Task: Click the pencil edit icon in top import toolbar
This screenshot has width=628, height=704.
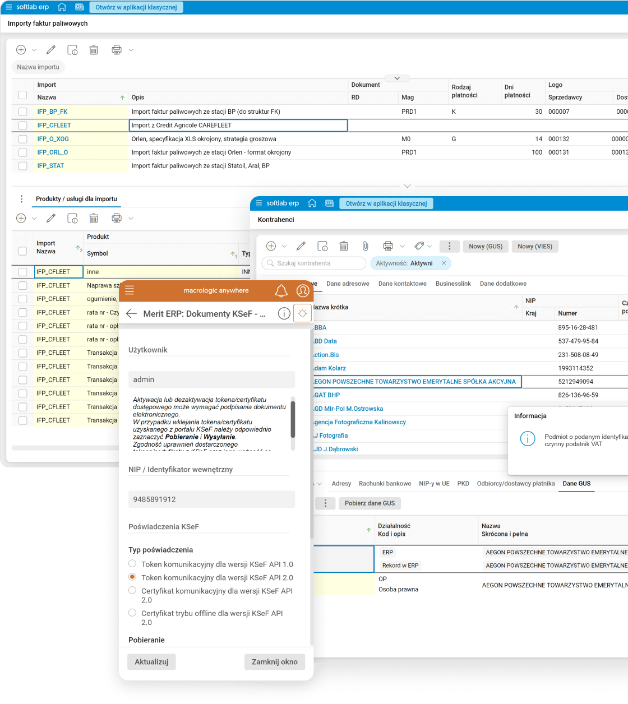Action: (51, 50)
